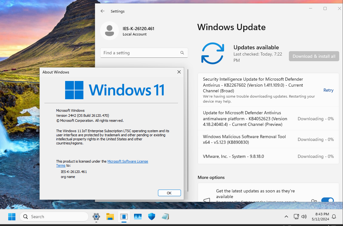
Task: Click VMware, Inc. - System - 9.8.18.0 row
Action: click(x=268, y=156)
